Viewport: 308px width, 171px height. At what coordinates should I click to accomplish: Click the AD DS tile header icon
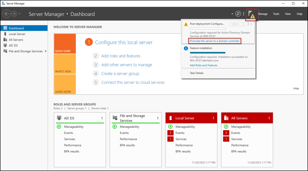click(59, 118)
